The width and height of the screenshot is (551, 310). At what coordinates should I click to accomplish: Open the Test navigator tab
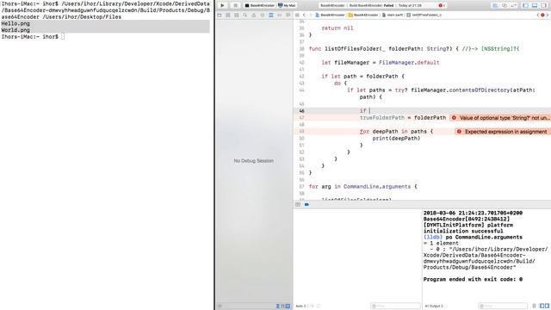tap(262, 15)
